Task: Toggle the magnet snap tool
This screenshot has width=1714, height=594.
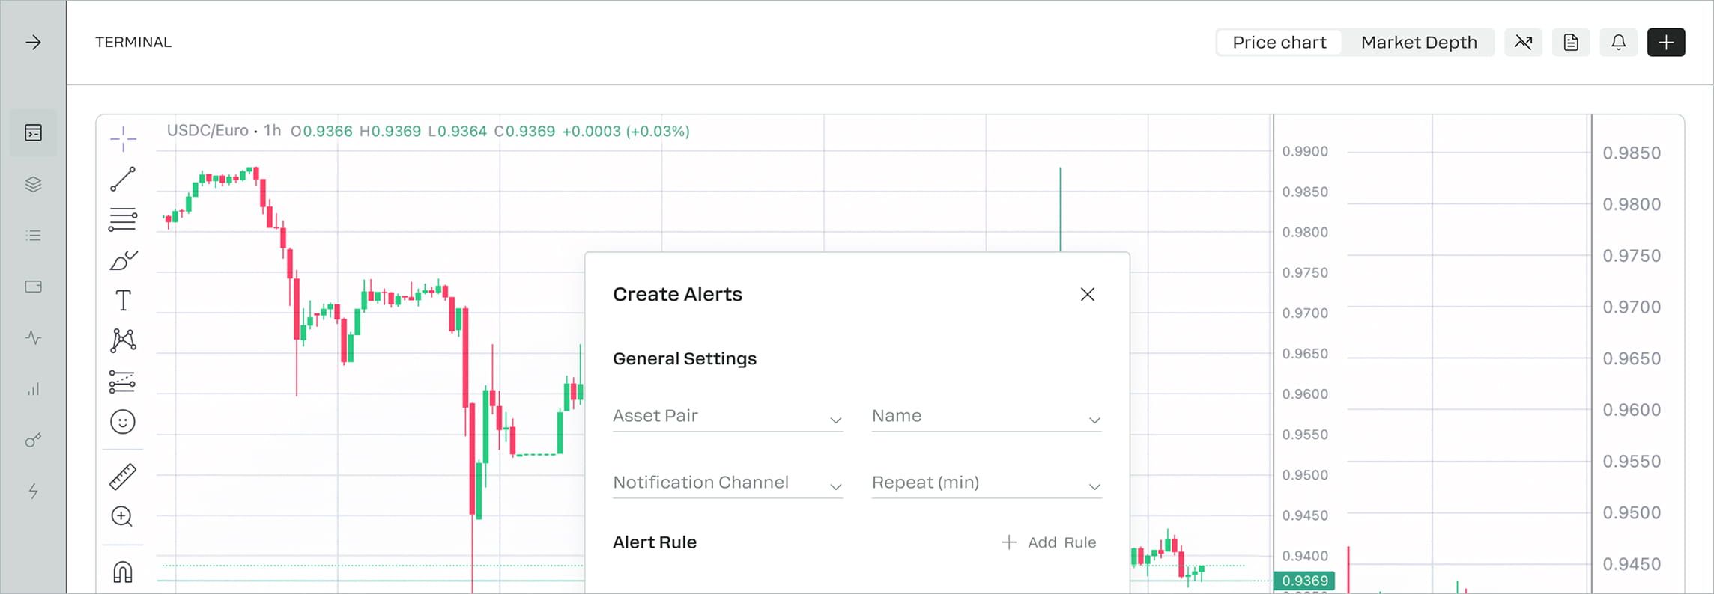Action: tap(123, 572)
